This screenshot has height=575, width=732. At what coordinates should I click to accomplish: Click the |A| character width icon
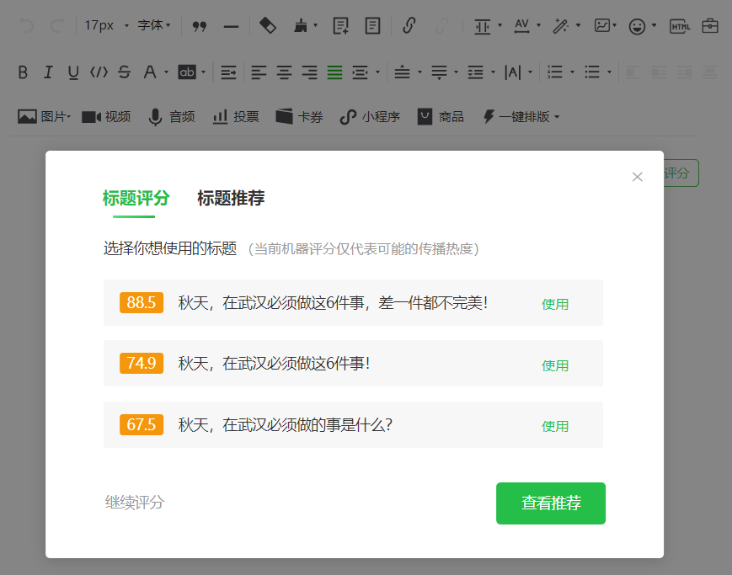click(x=513, y=72)
